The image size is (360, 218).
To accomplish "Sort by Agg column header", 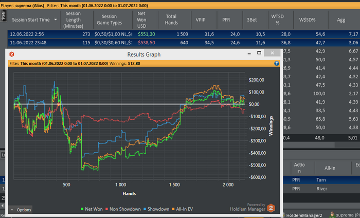I will pos(341,20).
